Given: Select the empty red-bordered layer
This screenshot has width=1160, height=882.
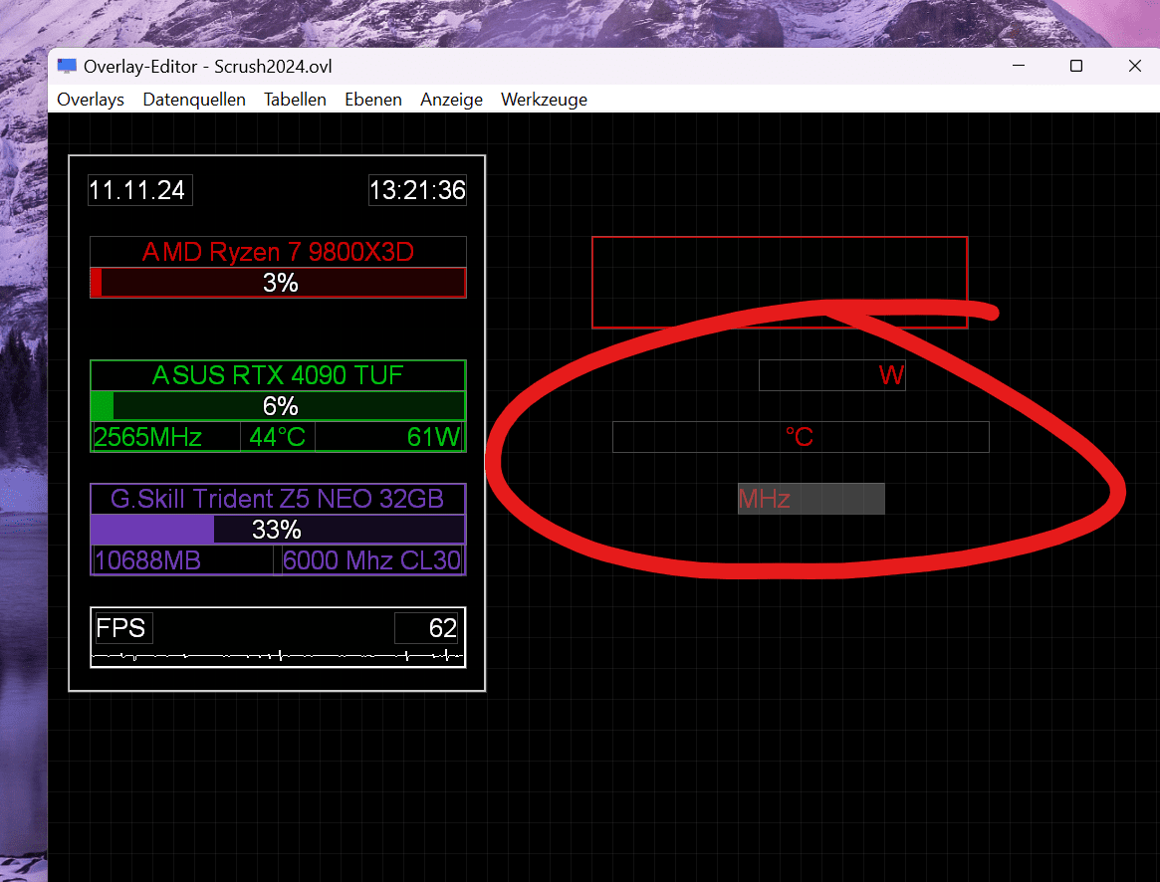Looking at the screenshot, I should (780, 282).
